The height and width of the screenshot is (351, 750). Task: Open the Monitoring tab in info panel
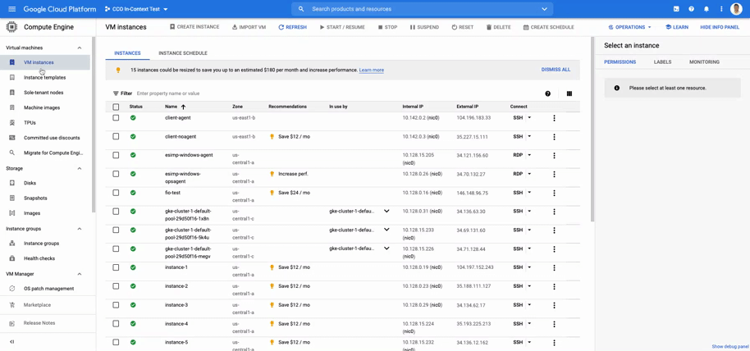click(704, 62)
